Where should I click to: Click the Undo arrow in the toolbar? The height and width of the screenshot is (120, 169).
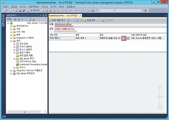point(70,10)
